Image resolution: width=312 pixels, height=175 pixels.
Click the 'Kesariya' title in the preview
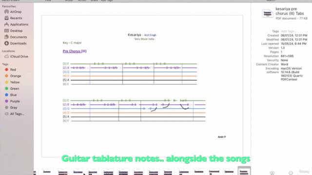tap(135, 35)
